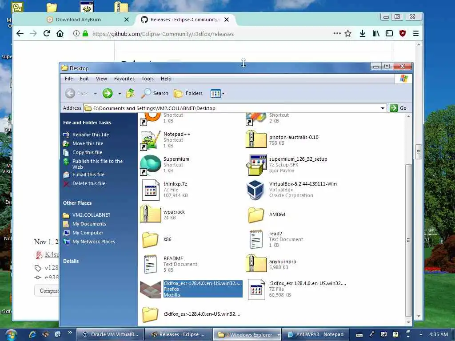The width and height of the screenshot is (455, 341).
Task: Toggle the browser sidebar icon
Action: click(x=389, y=34)
